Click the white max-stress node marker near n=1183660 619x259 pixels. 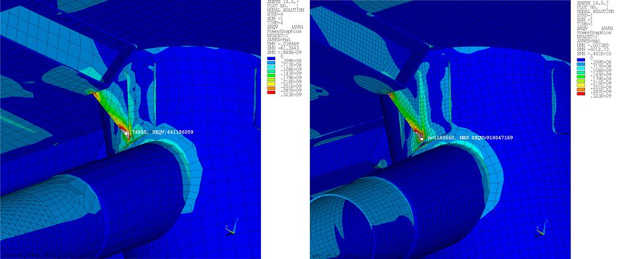point(421,139)
